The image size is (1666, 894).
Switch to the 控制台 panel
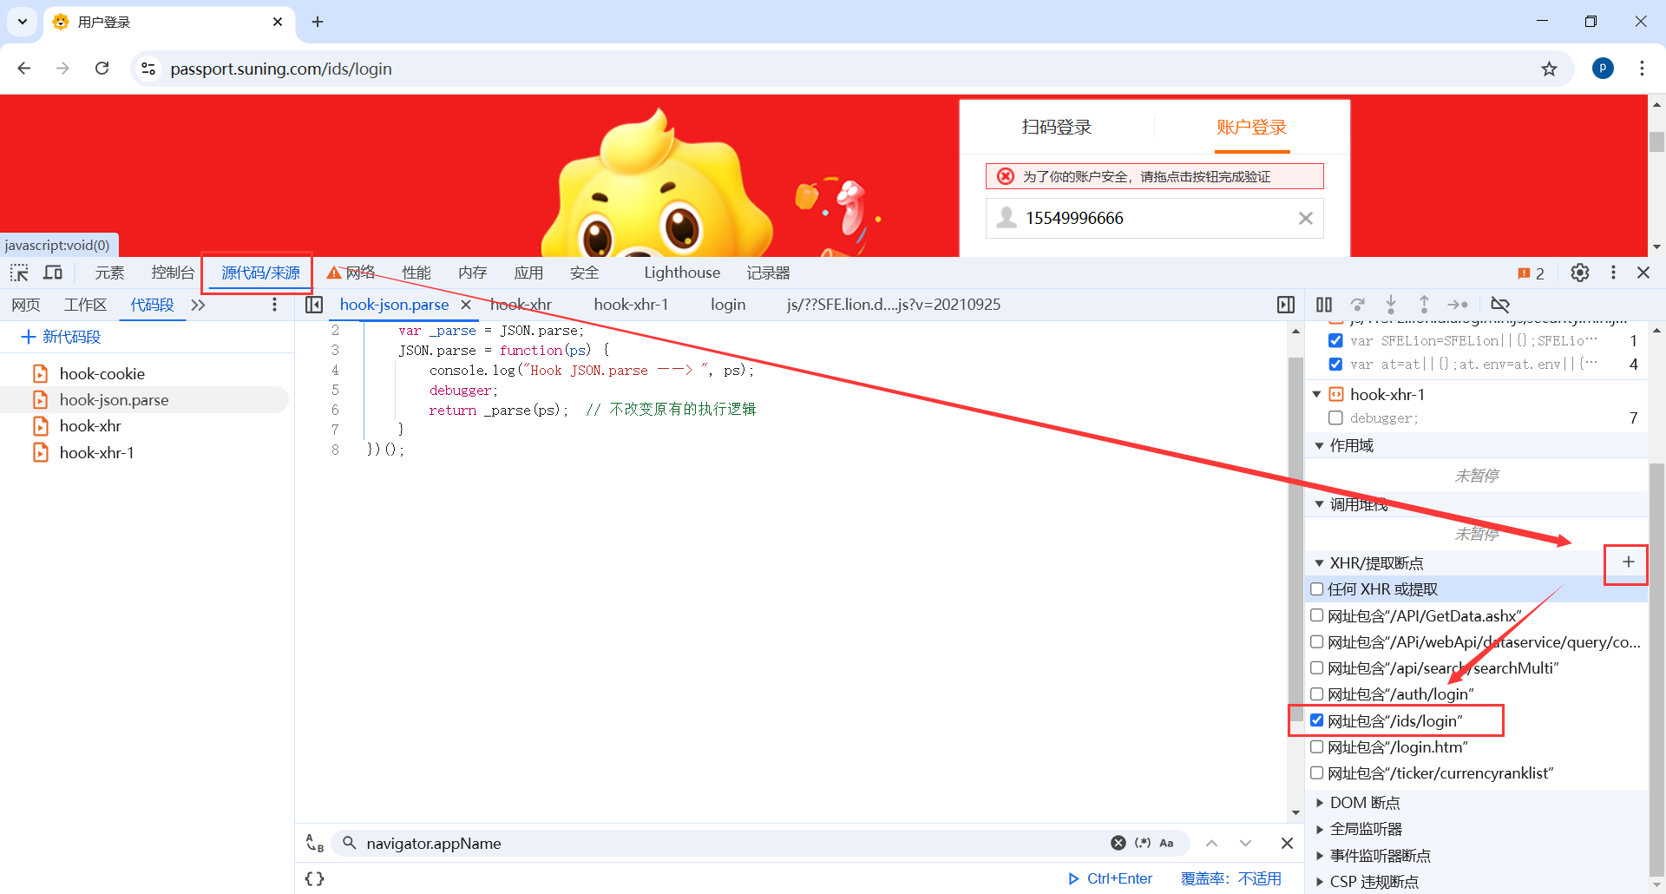173,273
